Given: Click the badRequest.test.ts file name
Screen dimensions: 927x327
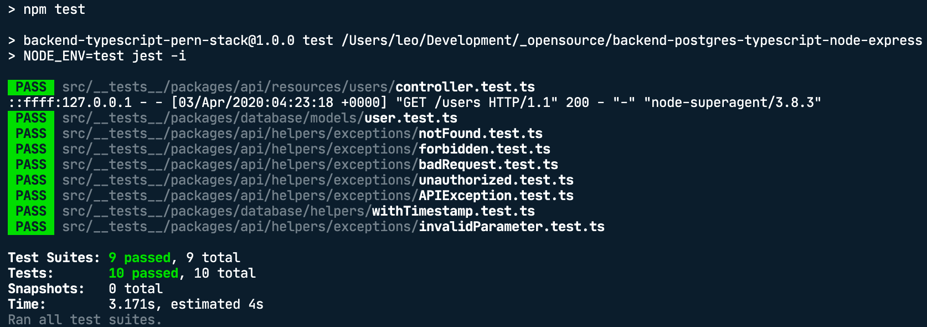Looking at the screenshot, I should click(x=488, y=165).
